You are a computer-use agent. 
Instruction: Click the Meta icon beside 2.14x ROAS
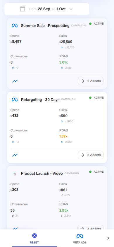(62, 68)
